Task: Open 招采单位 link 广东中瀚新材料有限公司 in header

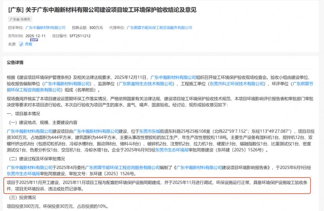Action: pos(45,28)
